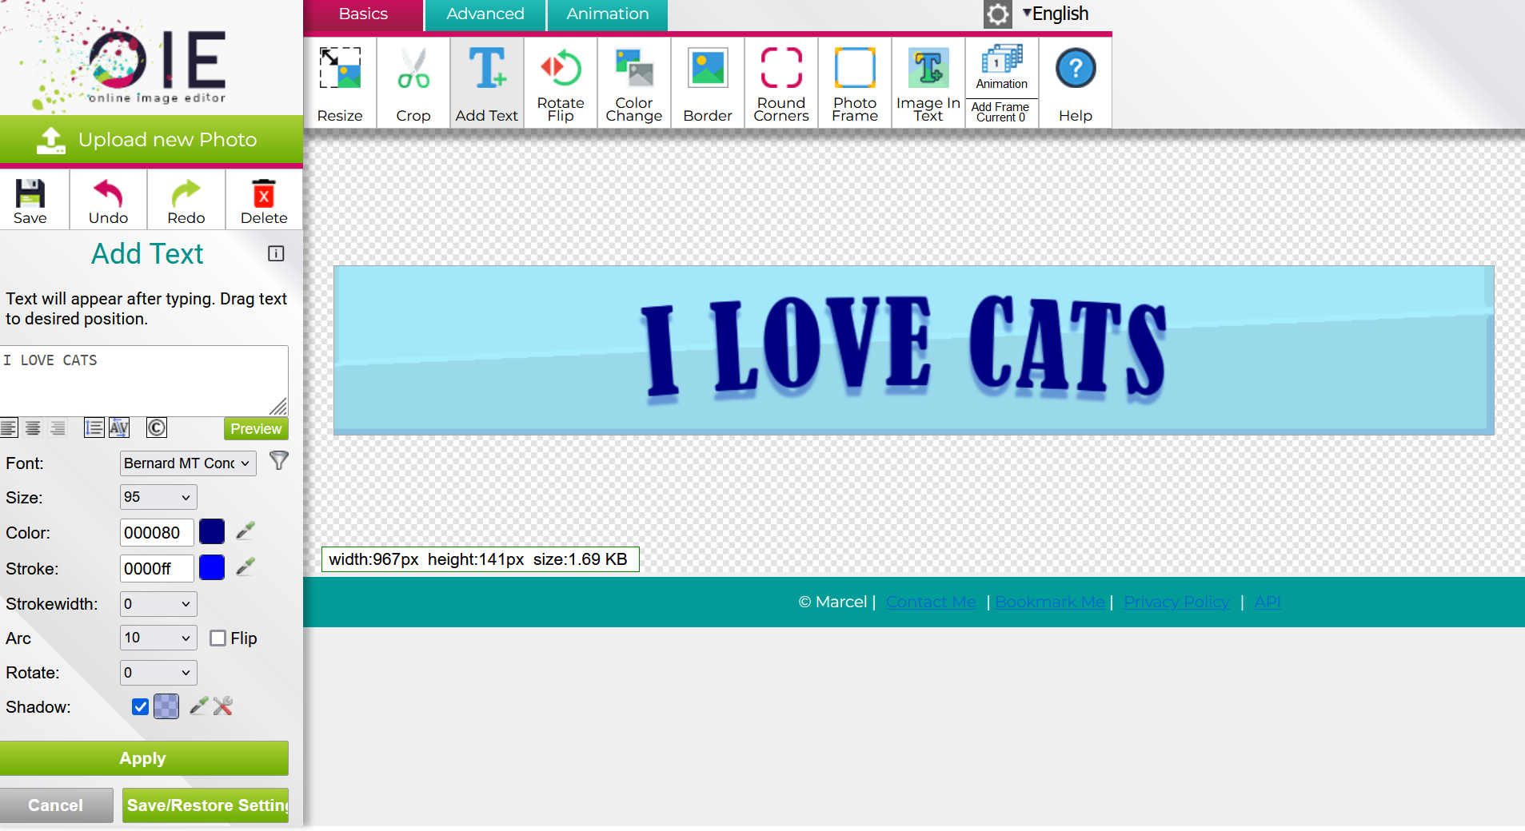Click the Photo Frame tool
The height and width of the screenshot is (831, 1525).
[x=854, y=83]
